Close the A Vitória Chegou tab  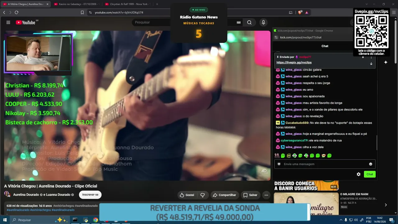[x=47, y=4]
